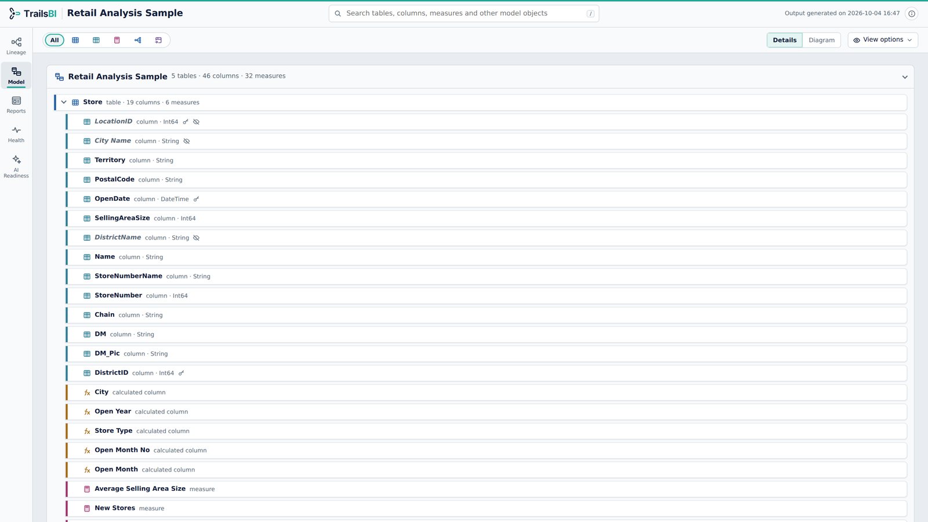Viewport: 928px width, 522px height.
Task: Click the hidden-eye icon on City Name row
Action: (x=186, y=141)
